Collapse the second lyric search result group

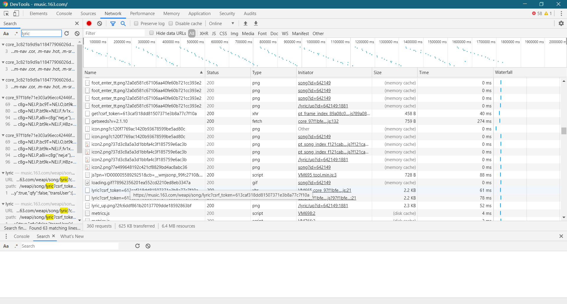[3, 204]
